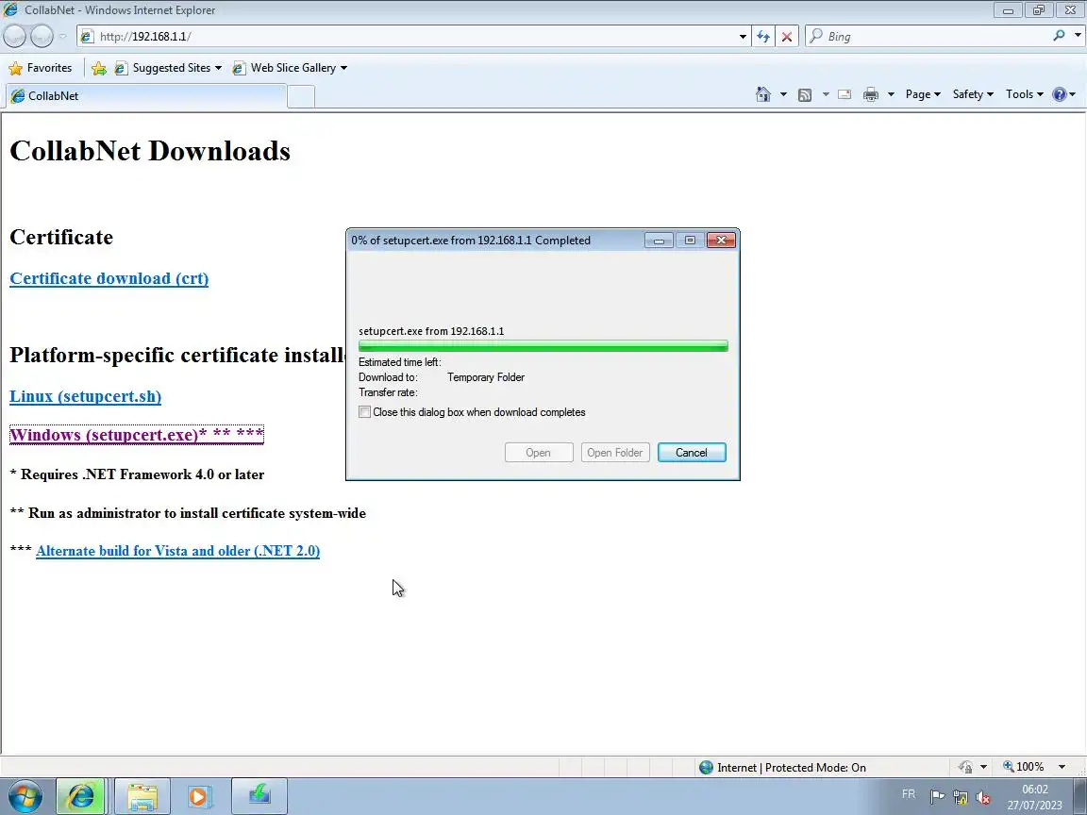Click the Temporary Folder download location text

point(485,377)
